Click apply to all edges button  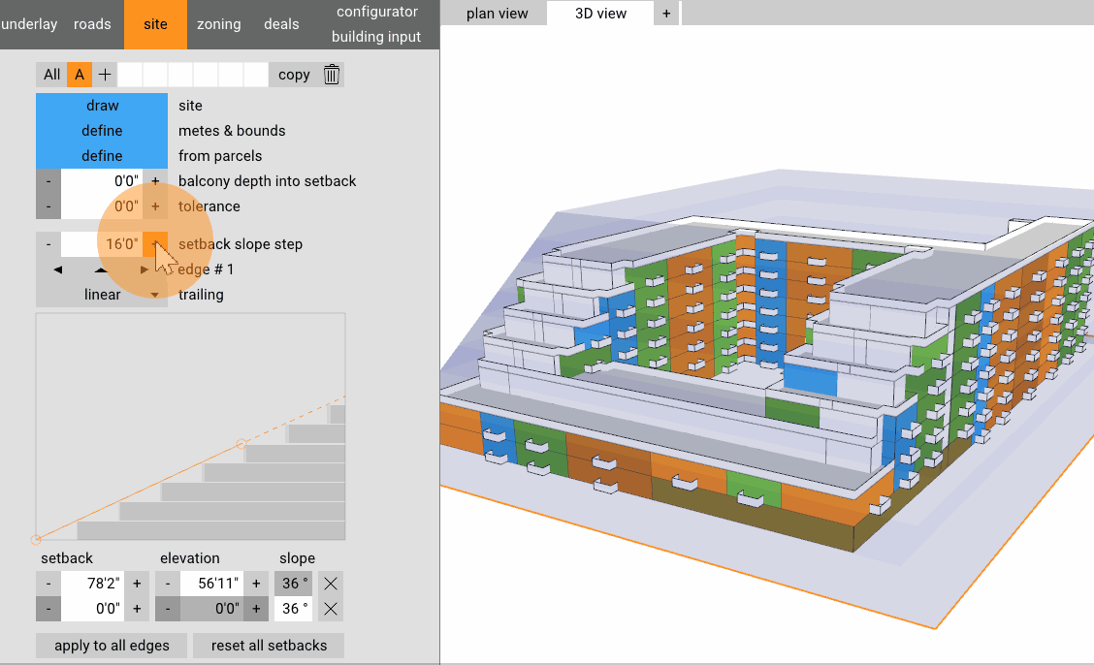pyautogui.click(x=112, y=646)
